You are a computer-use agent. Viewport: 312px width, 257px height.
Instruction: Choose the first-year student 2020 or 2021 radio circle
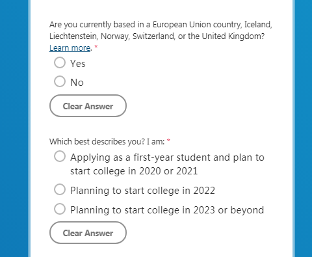coord(60,156)
